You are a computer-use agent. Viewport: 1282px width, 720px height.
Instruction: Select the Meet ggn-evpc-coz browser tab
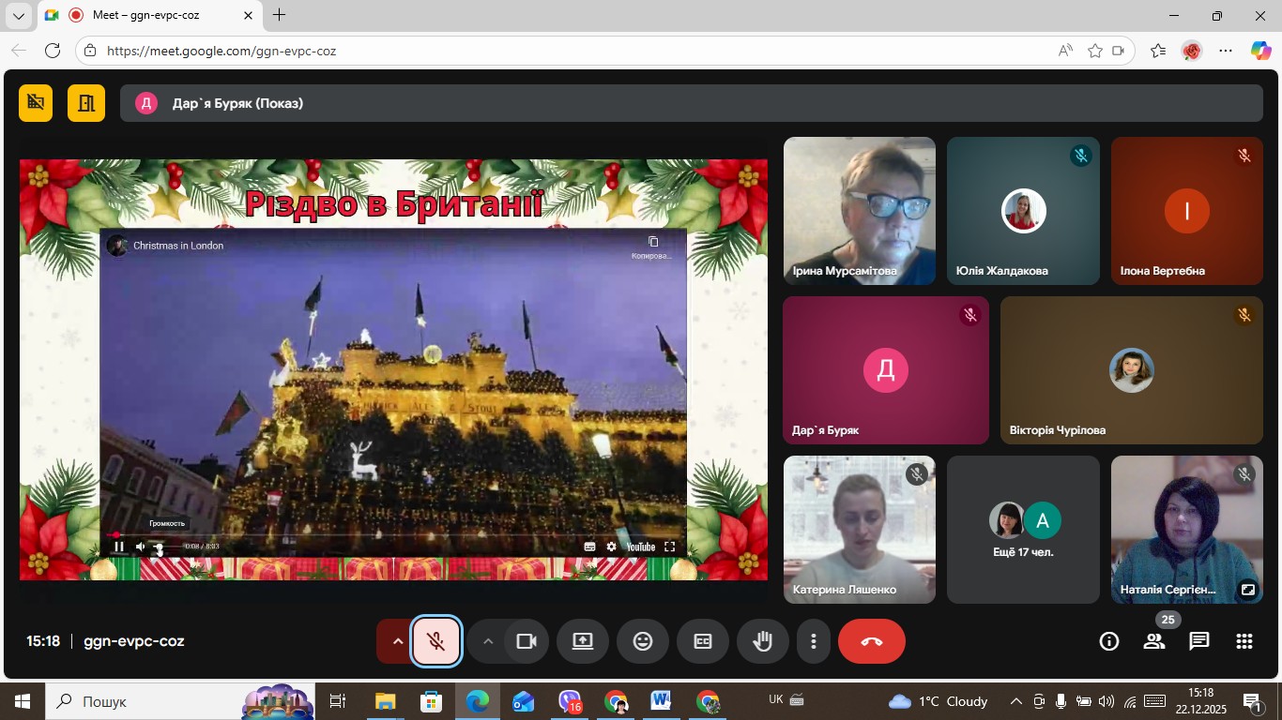pyautogui.click(x=150, y=15)
